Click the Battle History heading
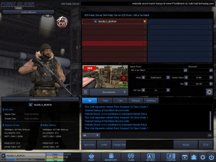This screenshot has width=216, height=162. click(x=49, y=125)
